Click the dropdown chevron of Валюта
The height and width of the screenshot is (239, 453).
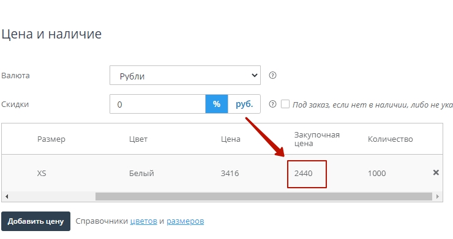pyautogui.click(x=254, y=75)
